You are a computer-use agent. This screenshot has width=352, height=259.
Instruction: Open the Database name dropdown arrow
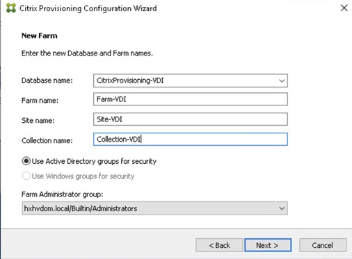[282, 81]
